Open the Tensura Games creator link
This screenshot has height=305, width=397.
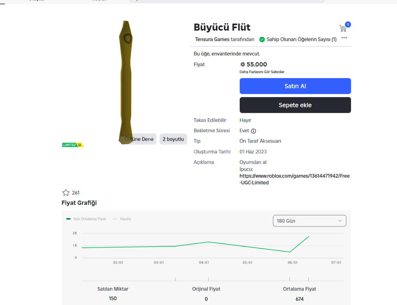pyautogui.click(x=212, y=39)
